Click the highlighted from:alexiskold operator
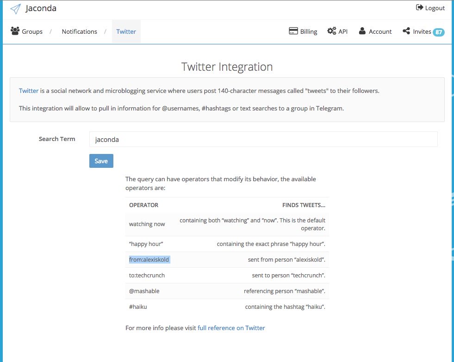The height and width of the screenshot is (362, 454). click(149, 260)
